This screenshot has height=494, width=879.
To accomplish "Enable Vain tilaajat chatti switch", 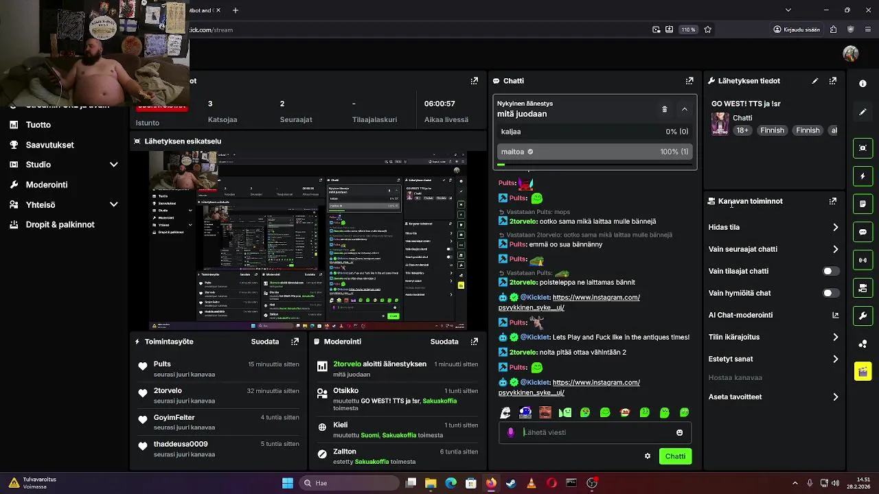I will (x=831, y=271).
